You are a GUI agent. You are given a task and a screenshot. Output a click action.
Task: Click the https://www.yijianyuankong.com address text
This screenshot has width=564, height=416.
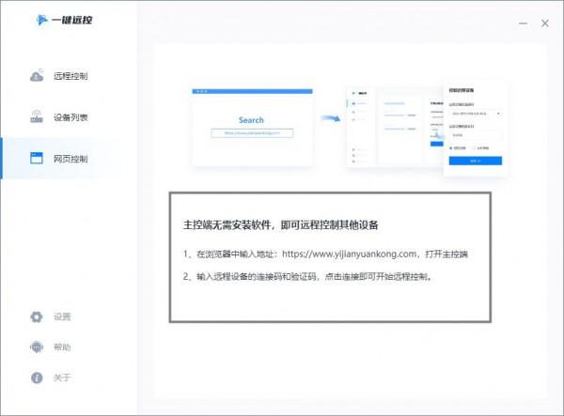point(349,254)
